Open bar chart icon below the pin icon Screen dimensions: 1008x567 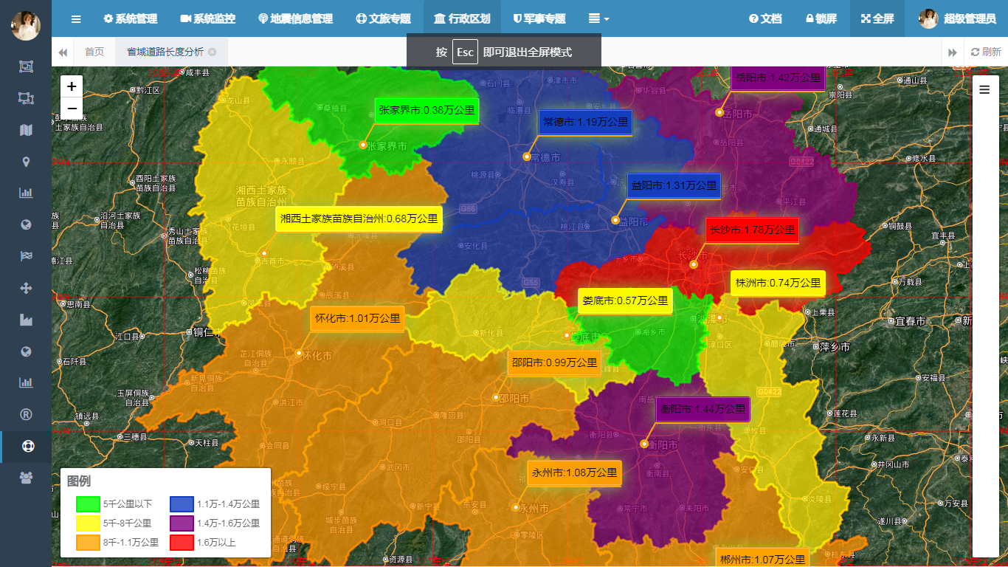tap(26, 193)
